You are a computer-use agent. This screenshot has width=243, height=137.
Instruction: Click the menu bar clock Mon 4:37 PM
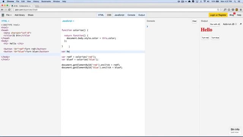tap(226, 2)
